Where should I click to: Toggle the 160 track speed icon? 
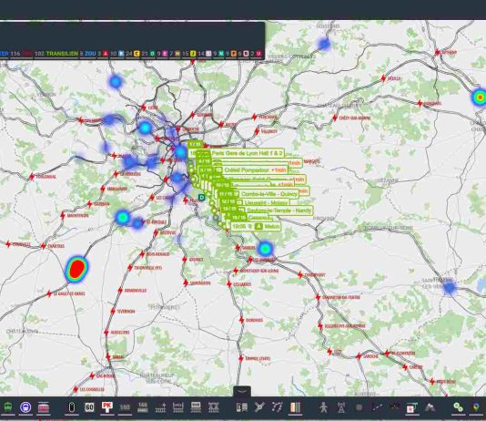coord(143,407)
